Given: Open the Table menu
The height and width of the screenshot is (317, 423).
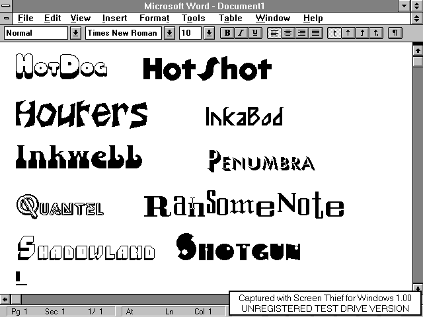Looking at the screenshot, I should (230, 18).
